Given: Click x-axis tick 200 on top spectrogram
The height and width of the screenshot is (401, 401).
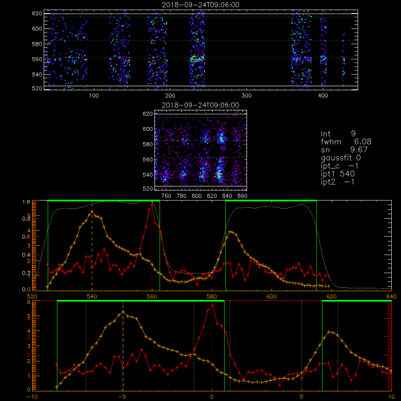Looking at the screenshot, I should (170, 96).
